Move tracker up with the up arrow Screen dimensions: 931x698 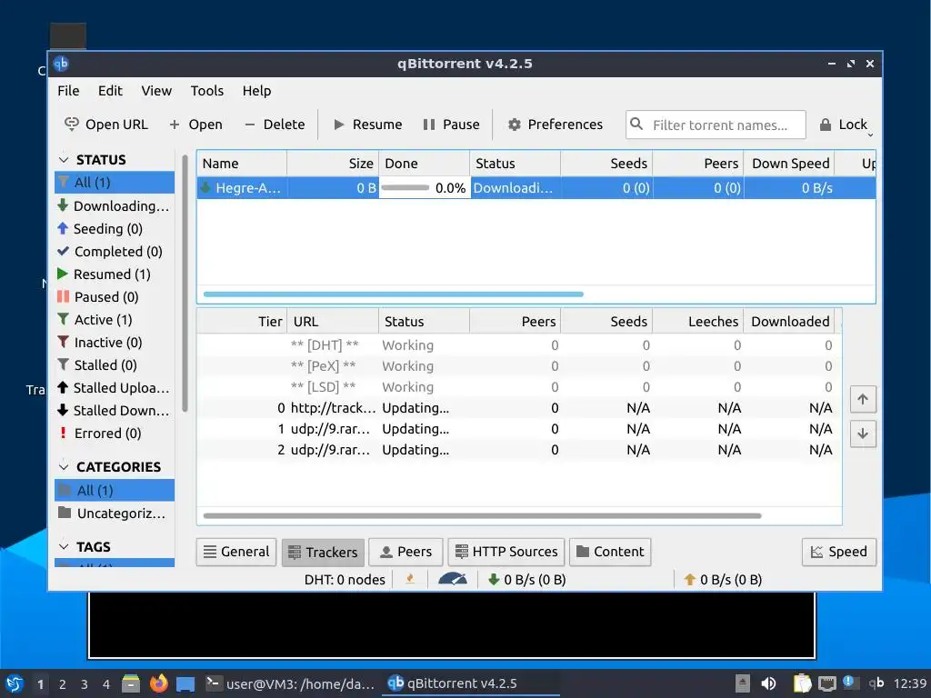coord(863,399)
